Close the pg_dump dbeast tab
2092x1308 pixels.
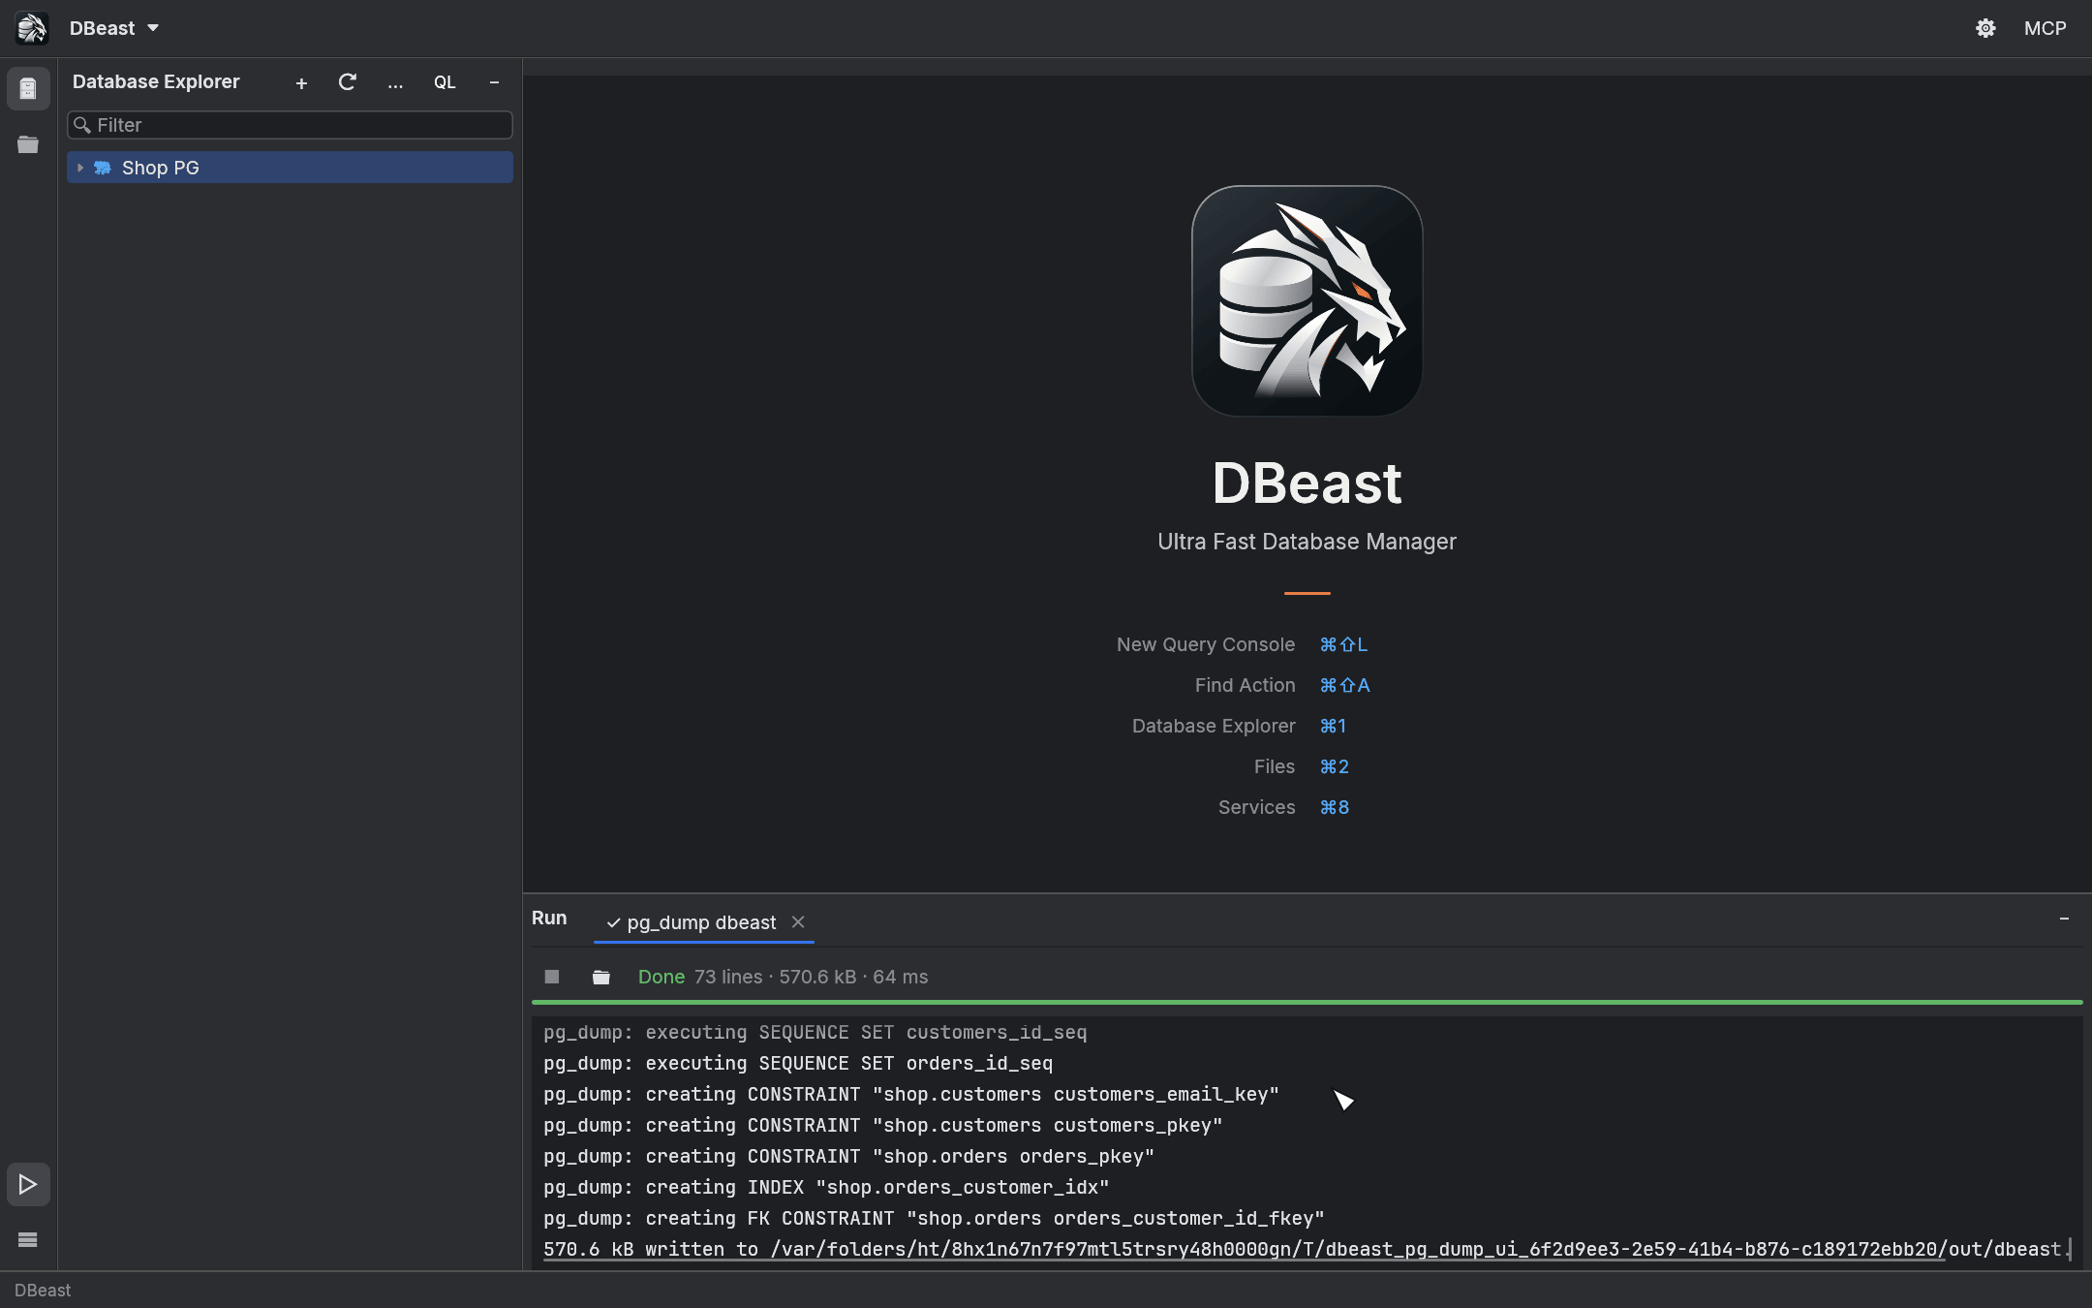tap(798, 921)
